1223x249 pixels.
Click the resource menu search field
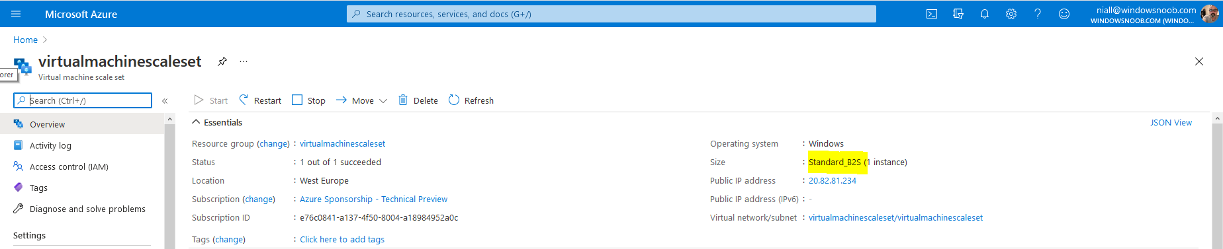coord(83,100)
